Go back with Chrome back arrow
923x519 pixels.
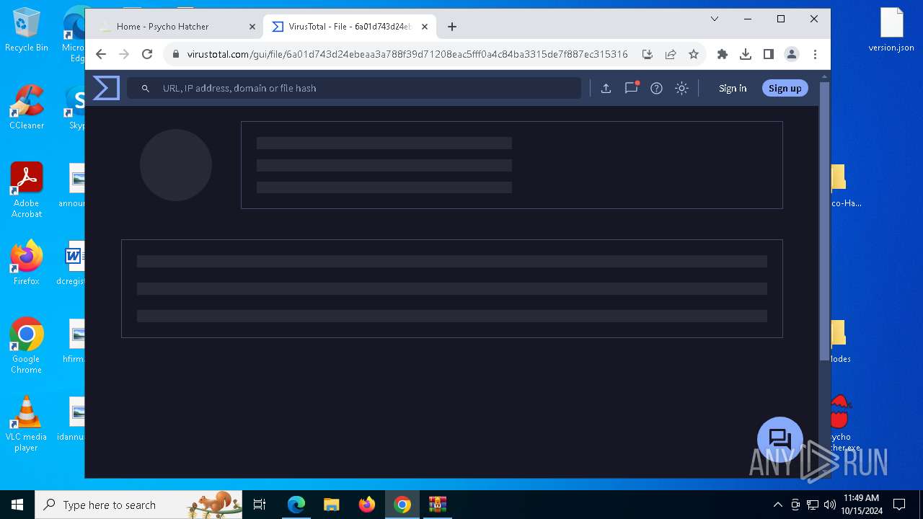(101, 54)
